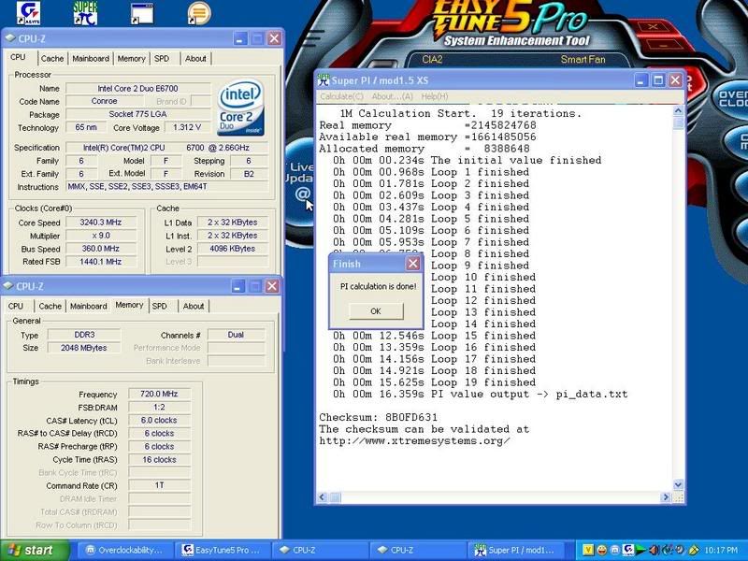Click the Super PI title bar icon

click(x=324, y=80)
